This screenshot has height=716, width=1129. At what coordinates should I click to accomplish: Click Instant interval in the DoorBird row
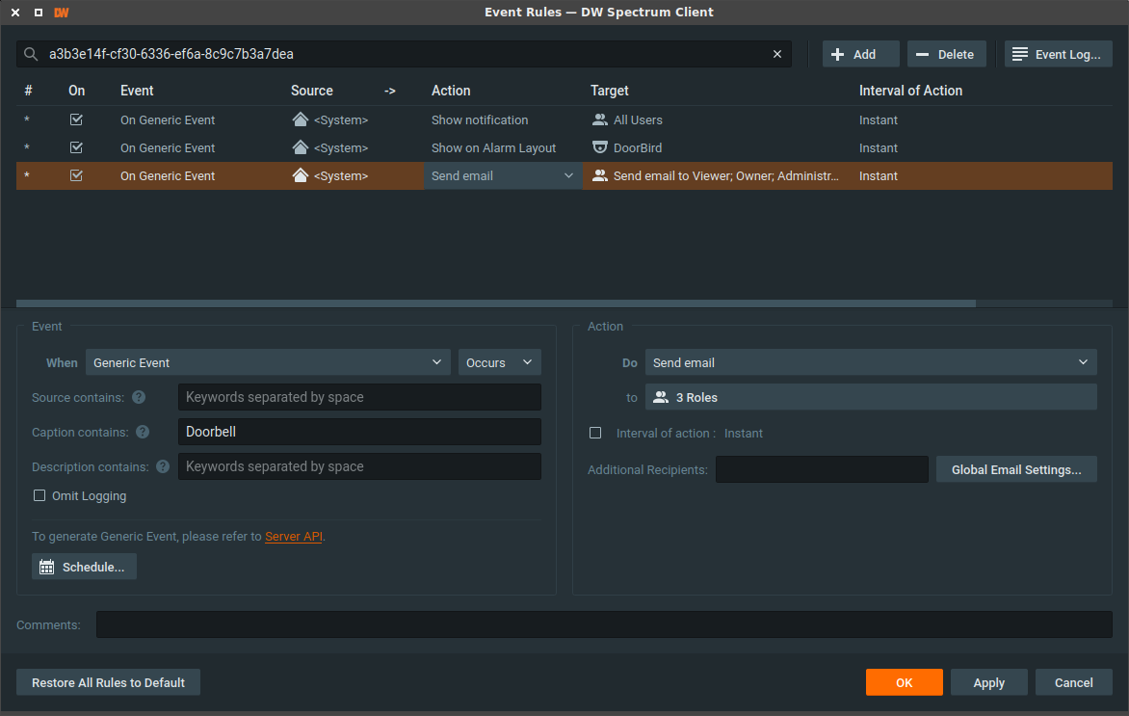tap(879, 147)
